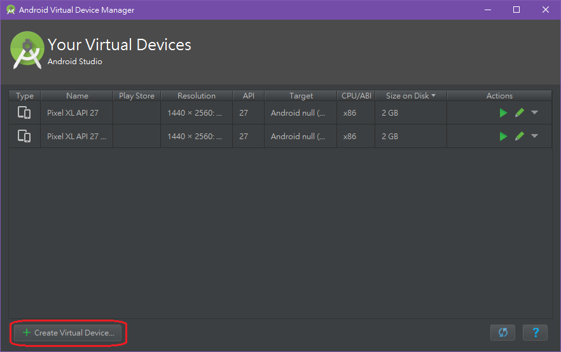
Task: Edit the first Pixel XL API 27 device
Action: [x=520, y=113]
